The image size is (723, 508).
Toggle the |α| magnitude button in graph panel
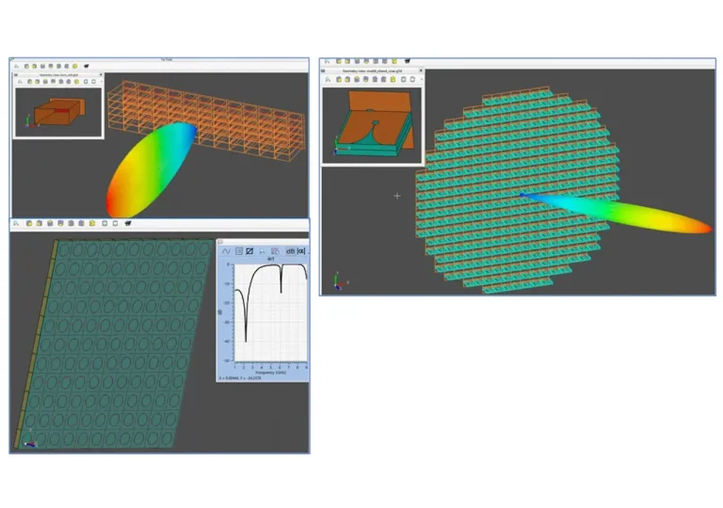(301, 251)
